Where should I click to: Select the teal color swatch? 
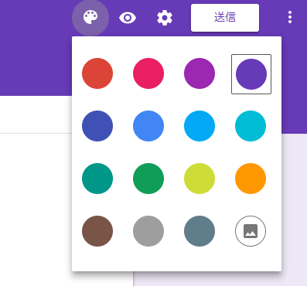97,179
